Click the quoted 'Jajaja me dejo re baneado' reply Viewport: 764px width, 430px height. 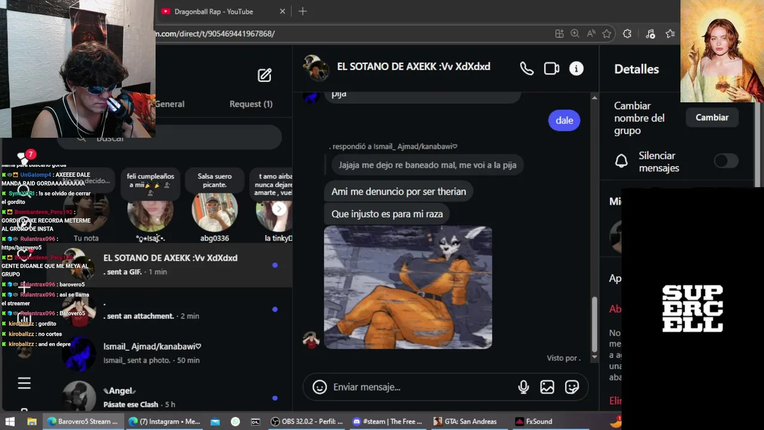coord(427,165)
